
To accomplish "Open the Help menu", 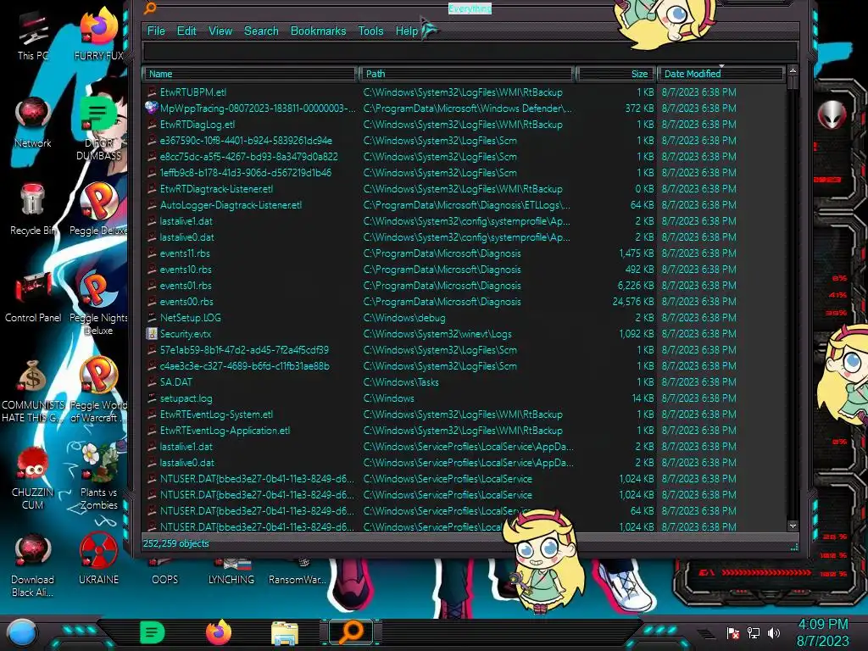I will coord(407,31).
